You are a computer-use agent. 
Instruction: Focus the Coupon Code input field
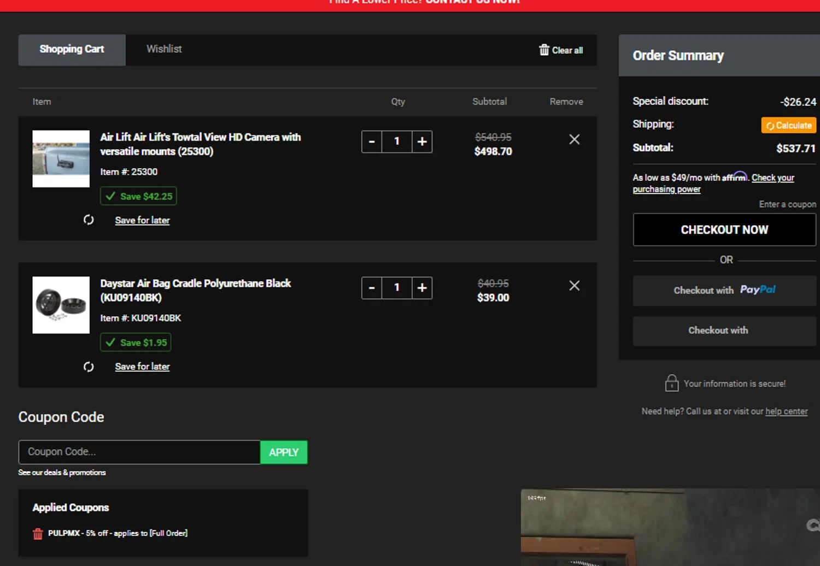139,452
